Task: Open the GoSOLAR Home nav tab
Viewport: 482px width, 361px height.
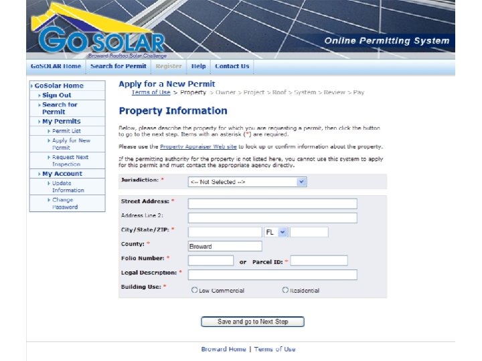Action: click(x=56, y=66)
